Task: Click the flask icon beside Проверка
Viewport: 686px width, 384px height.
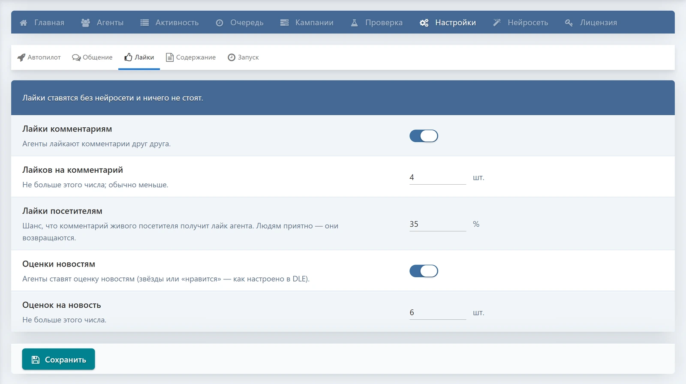Action: pos(354,23)
